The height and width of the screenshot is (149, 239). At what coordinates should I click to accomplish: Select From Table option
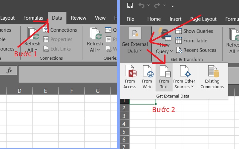tap(191, 41)
